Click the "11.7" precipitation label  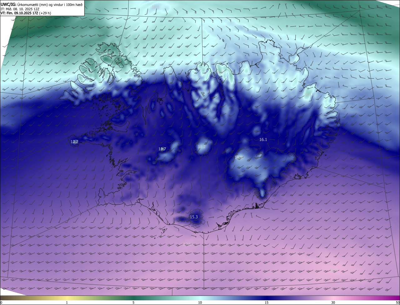(162, 149)
